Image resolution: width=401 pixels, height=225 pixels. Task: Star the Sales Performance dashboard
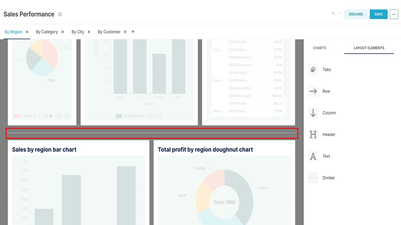60,14
